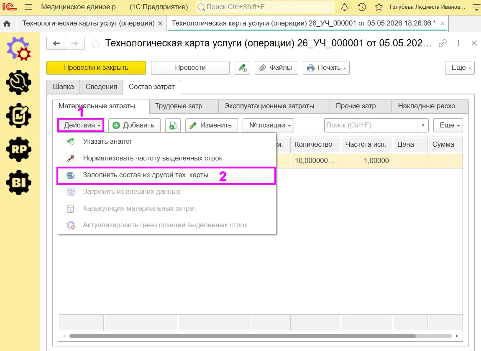Open the table's Еще menu
The width and height of the screenshot is (481, 351).
coord(448,125)
